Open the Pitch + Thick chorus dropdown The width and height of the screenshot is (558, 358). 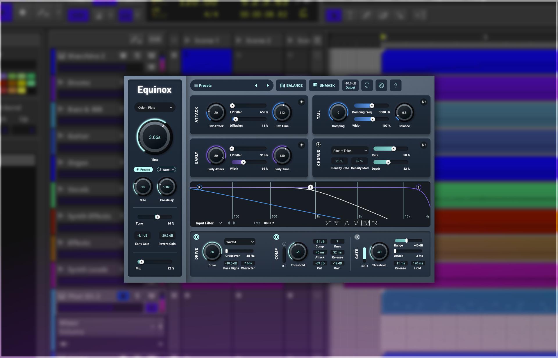pos(350,150)
